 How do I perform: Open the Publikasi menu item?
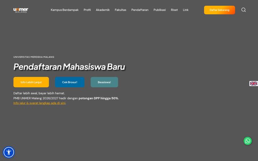click(159, 10)
